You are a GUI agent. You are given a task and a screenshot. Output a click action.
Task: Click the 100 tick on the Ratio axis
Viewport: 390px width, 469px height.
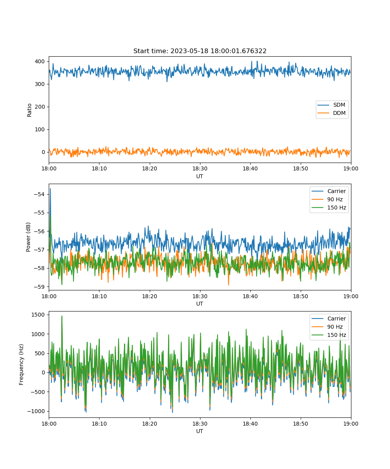pyautogui.click(x=41, y=129)
